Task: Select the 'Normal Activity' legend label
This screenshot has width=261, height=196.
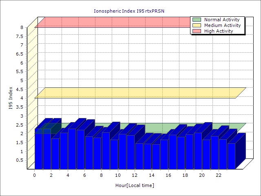Action: point(222,20)
